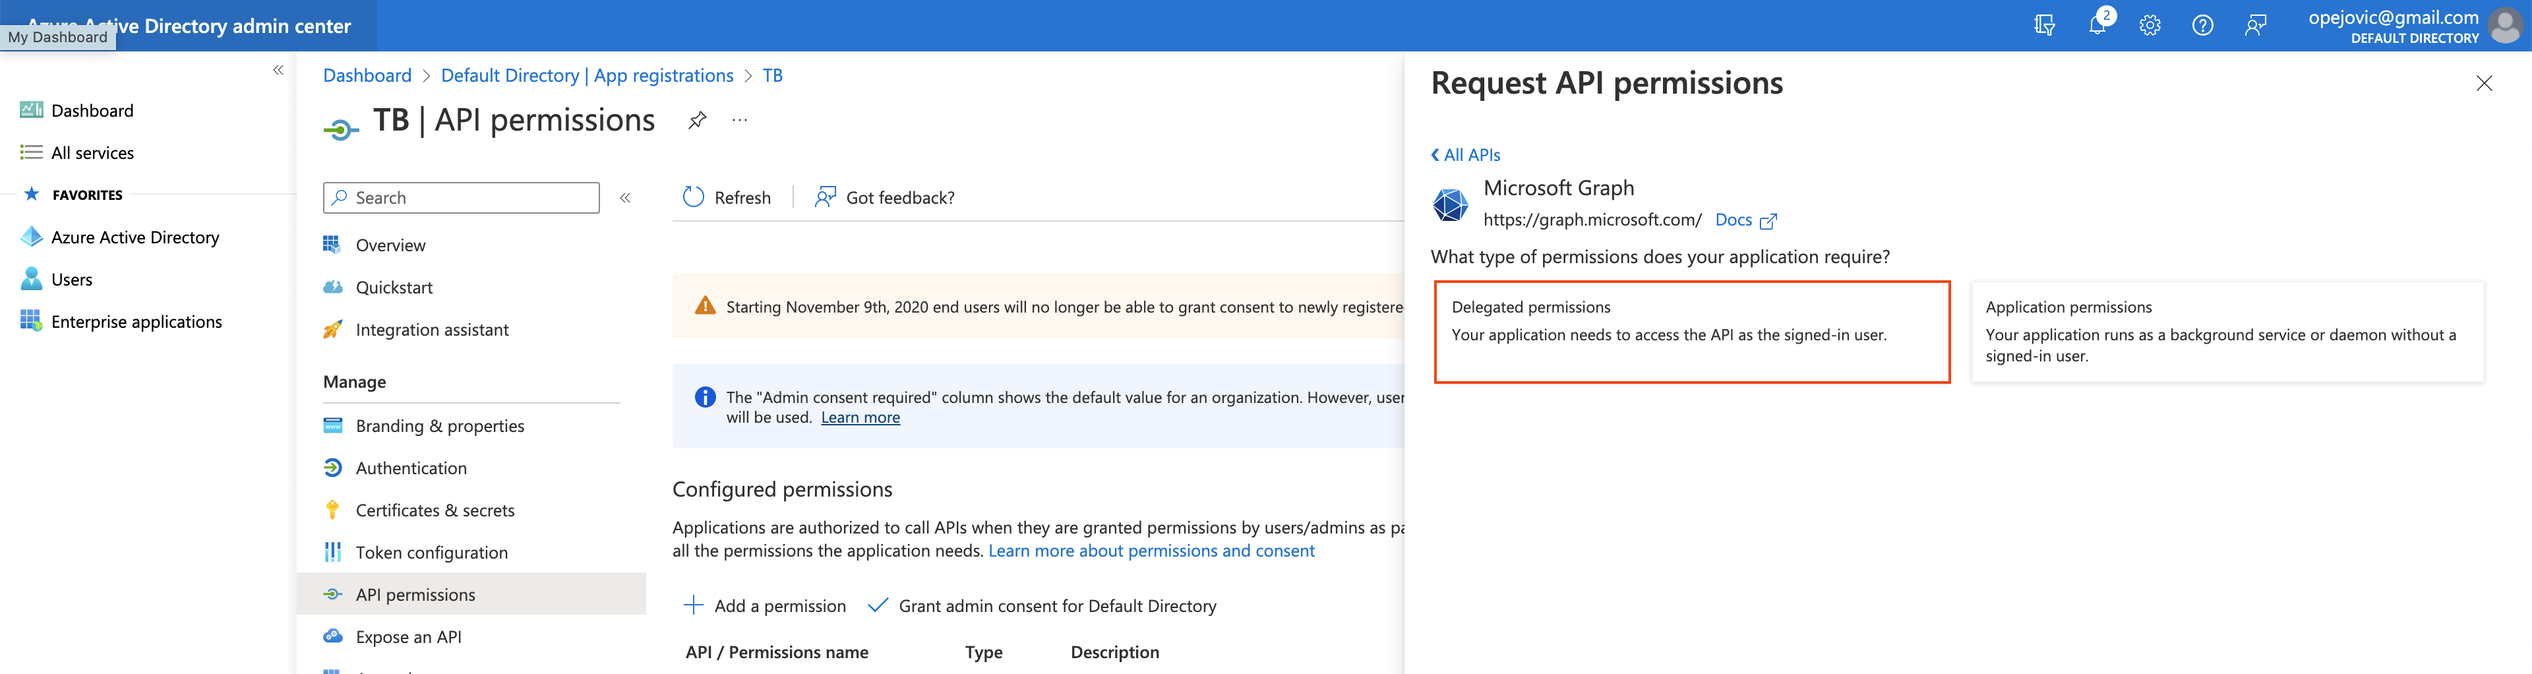Screen dimensions: 2532x674
Task: Open the more options ellipsis menu
Action: click(x=740, y=120)
